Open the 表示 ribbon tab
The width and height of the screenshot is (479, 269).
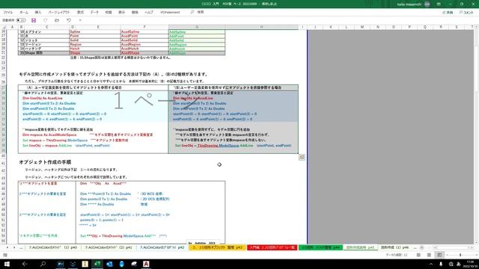pos(121,12)
